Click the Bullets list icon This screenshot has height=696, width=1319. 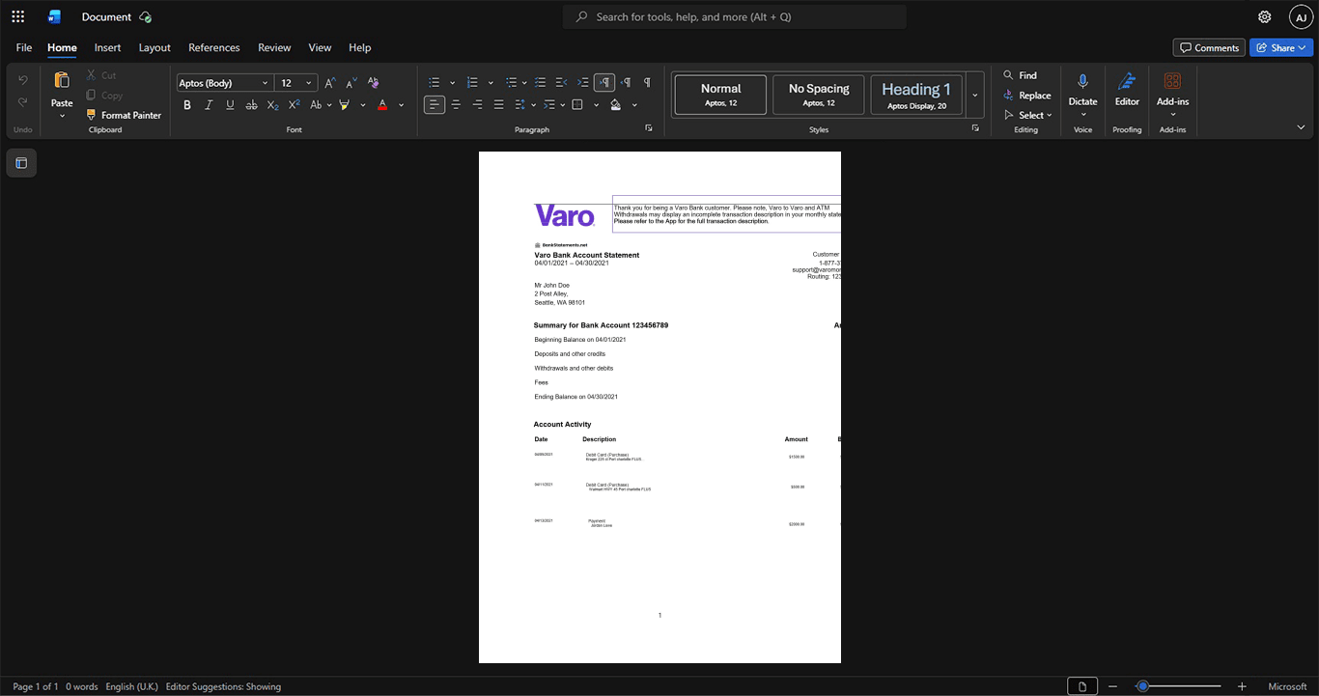click(435, 83)
